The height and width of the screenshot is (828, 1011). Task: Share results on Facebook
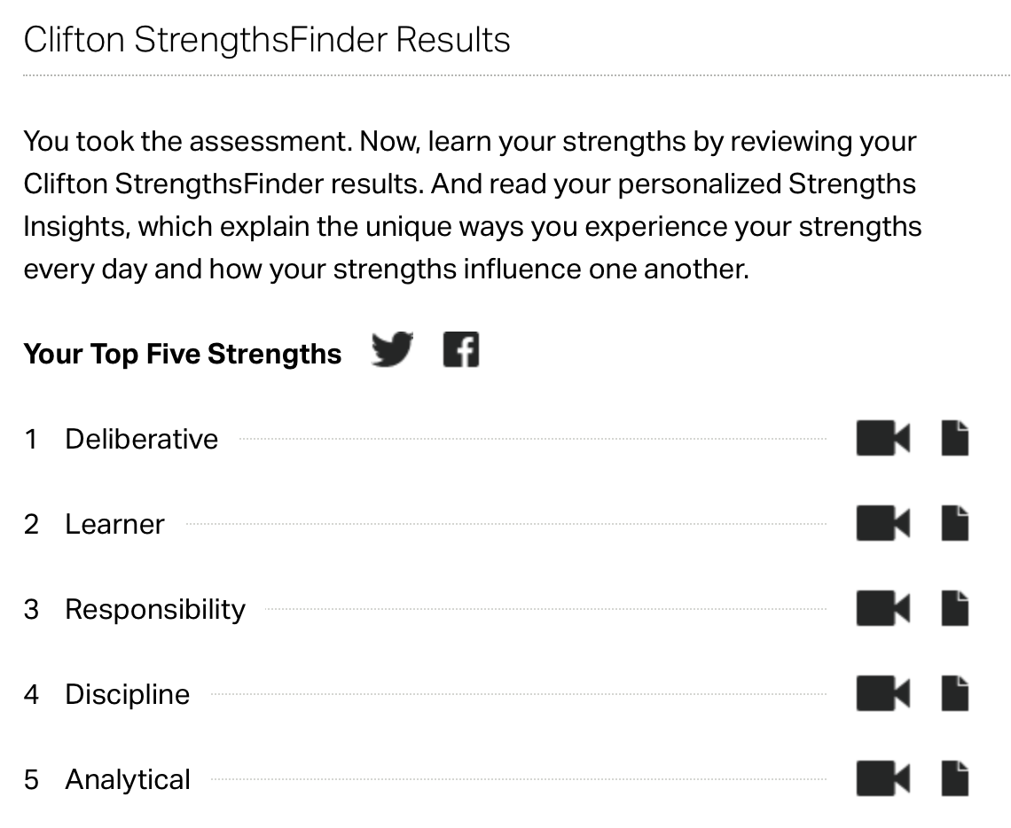click(460, 349)
